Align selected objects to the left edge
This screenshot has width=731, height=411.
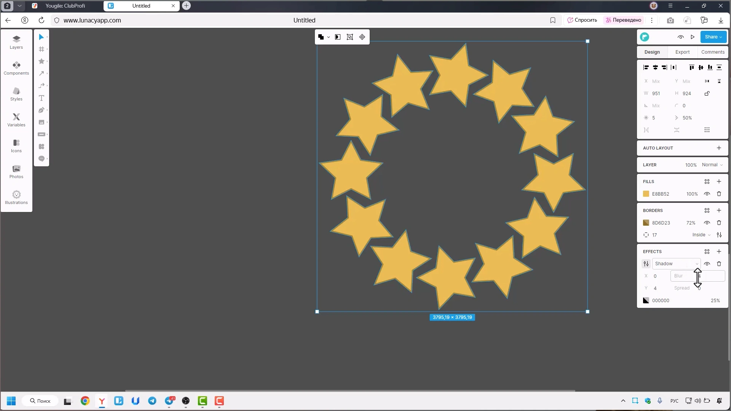[x=646, y=67]
